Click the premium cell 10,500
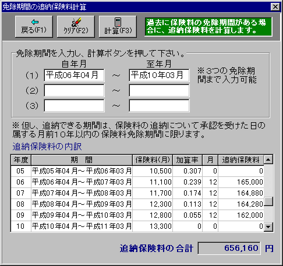283x266 pixels. [x=153, y=171]
